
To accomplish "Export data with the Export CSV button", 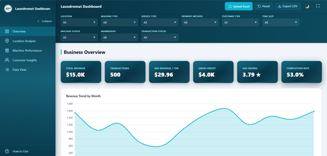I will pyautogui.click(x=287, y=6).
